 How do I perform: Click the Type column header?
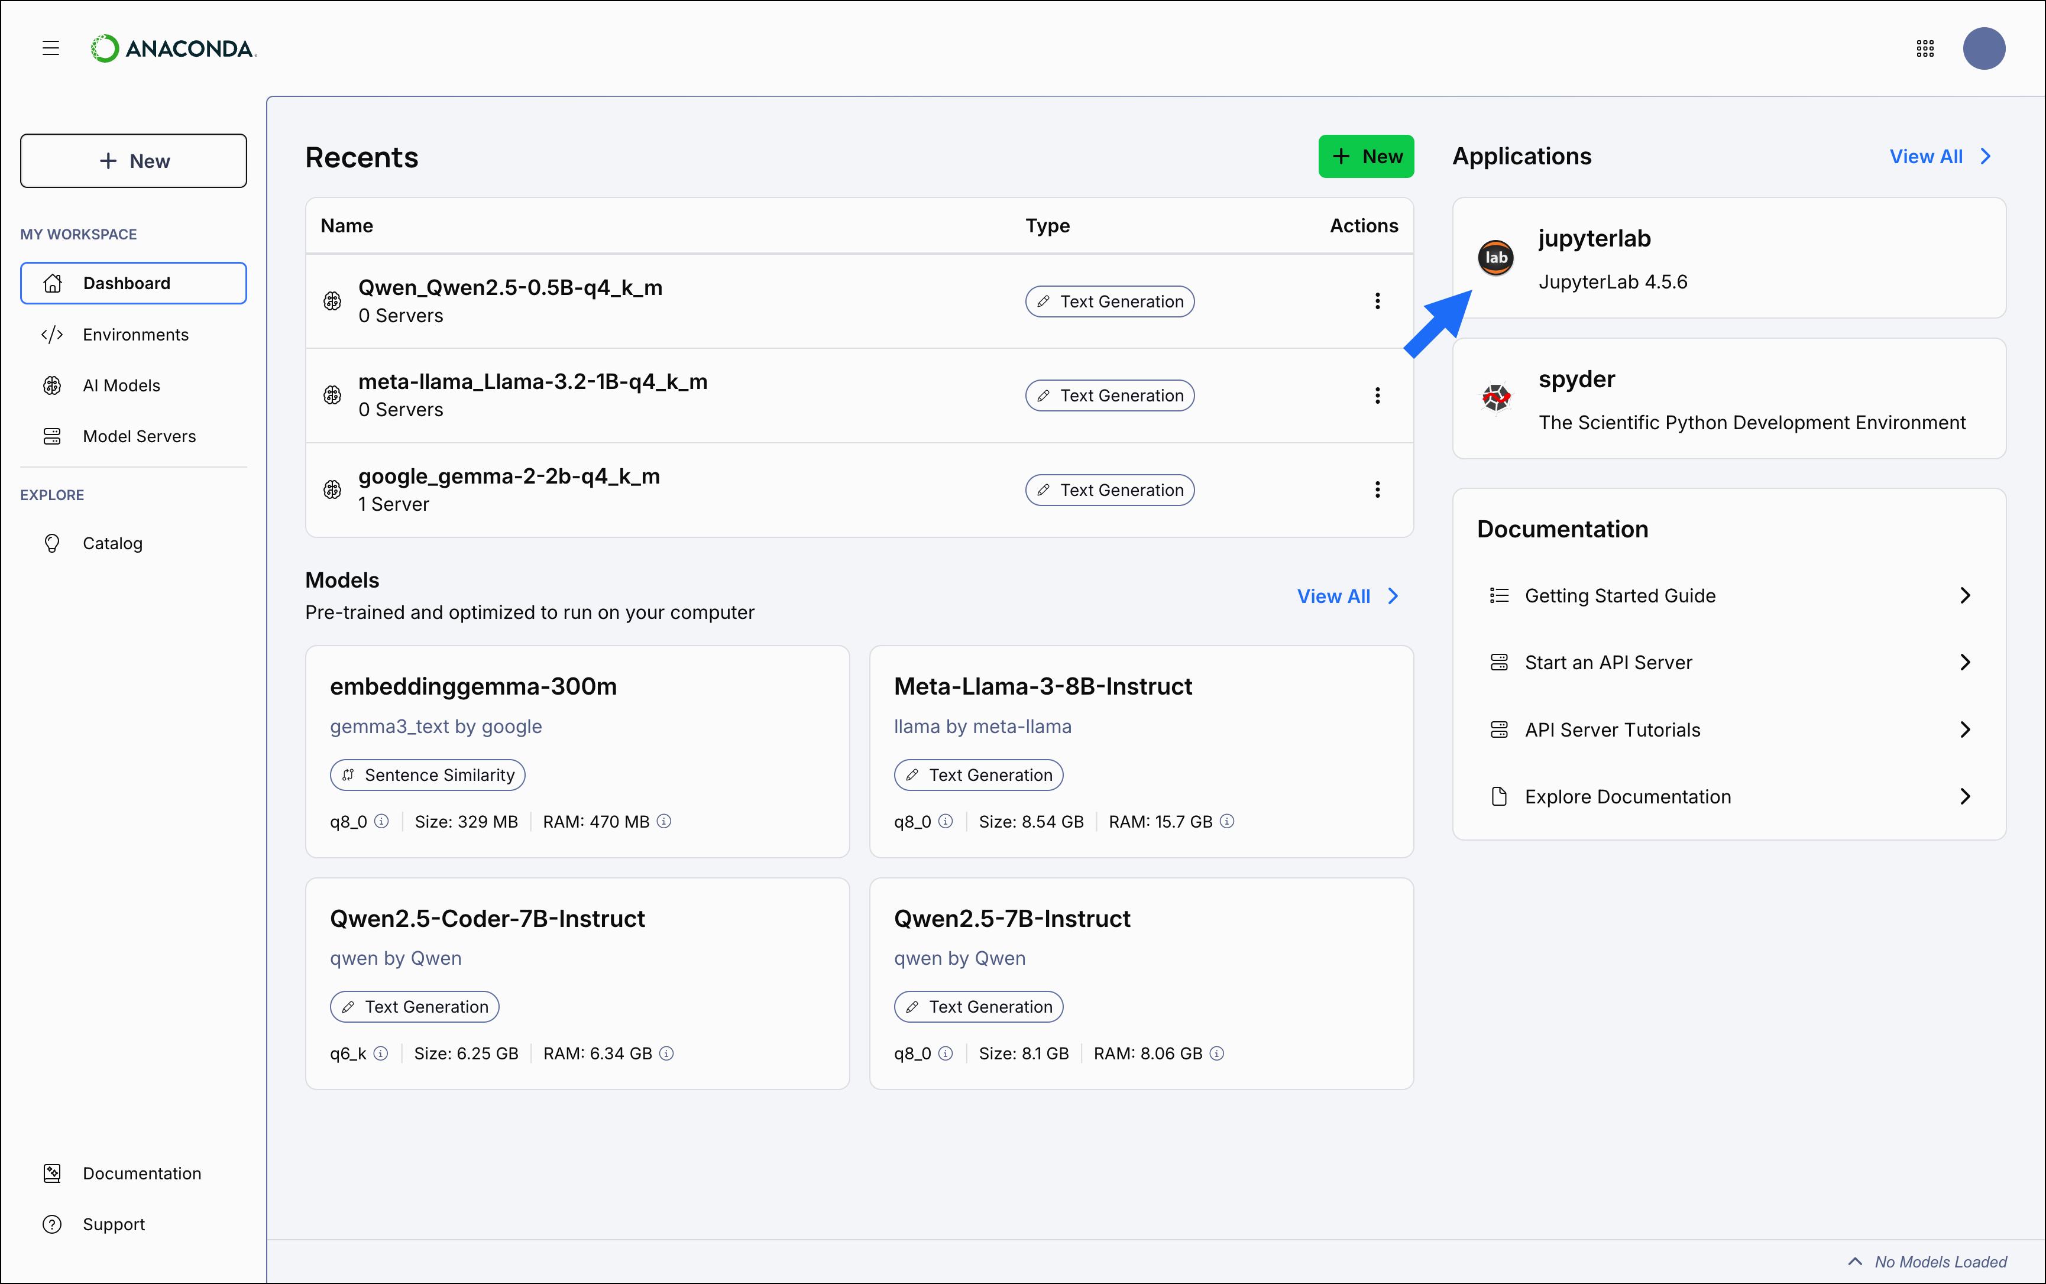pos(1047,225)
